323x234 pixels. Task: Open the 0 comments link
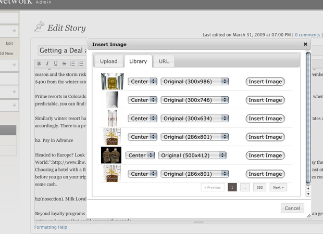307,35
